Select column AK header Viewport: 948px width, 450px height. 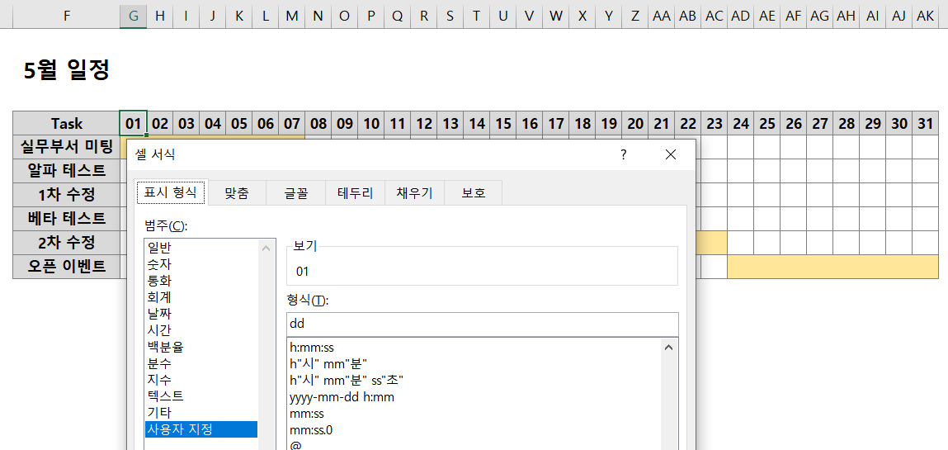[925, 17]
